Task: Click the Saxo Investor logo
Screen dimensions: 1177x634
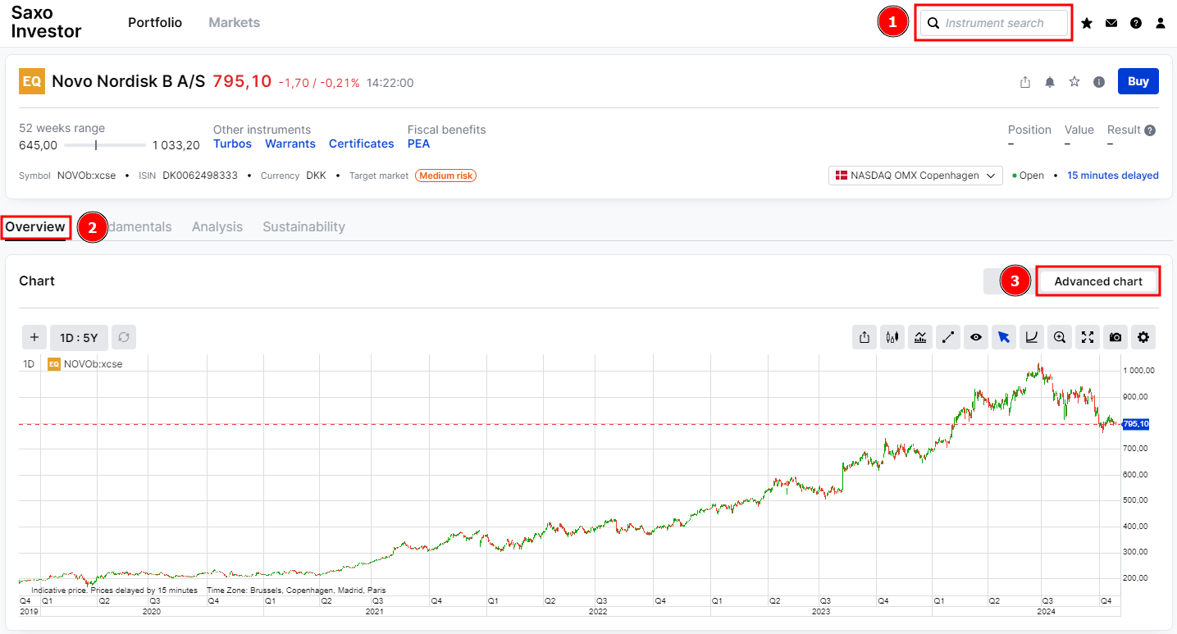Action: pos(46,22)
